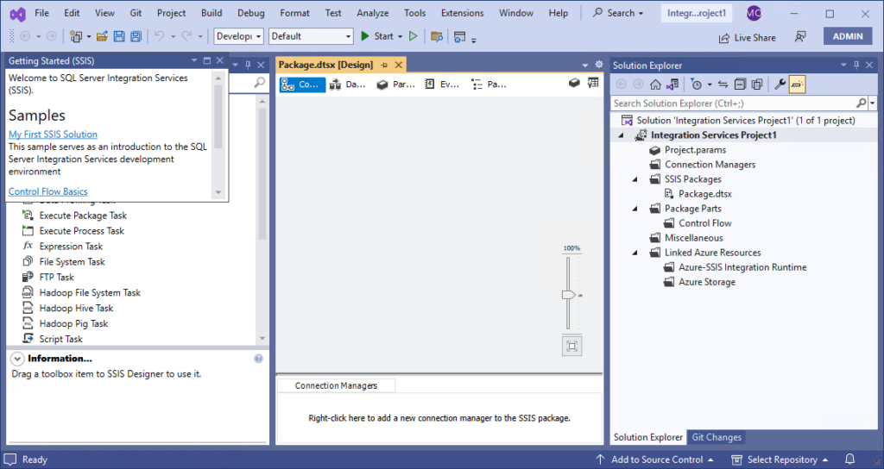Open Getting Started window position dropdown
884x469 pixels.
(194, 60)
